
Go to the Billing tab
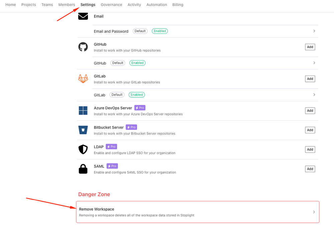178,5
